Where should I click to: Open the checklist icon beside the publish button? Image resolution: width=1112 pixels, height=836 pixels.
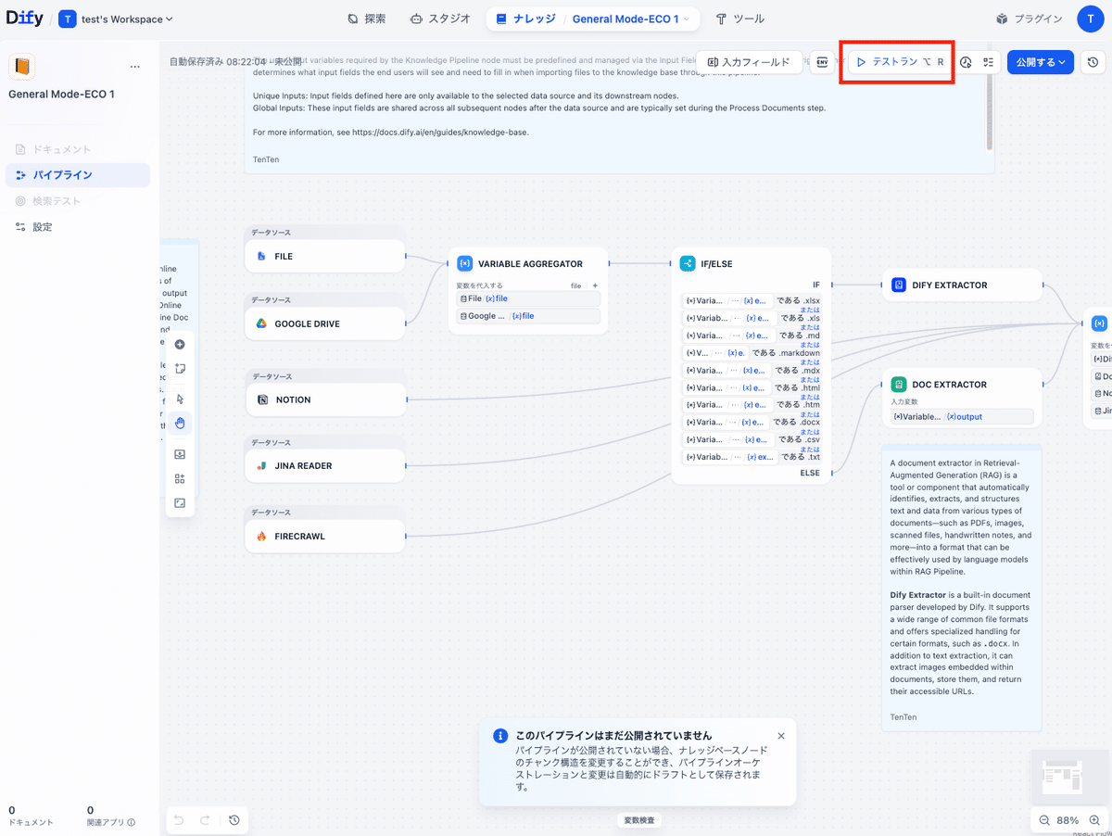point(988,61)
